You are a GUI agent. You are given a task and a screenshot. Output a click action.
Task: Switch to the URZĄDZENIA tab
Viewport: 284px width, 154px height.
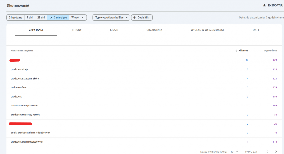tap(154, 30)
